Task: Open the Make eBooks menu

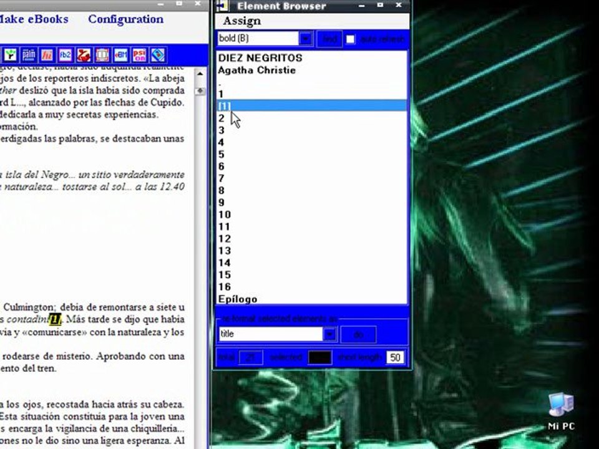Action: (34, 19)
